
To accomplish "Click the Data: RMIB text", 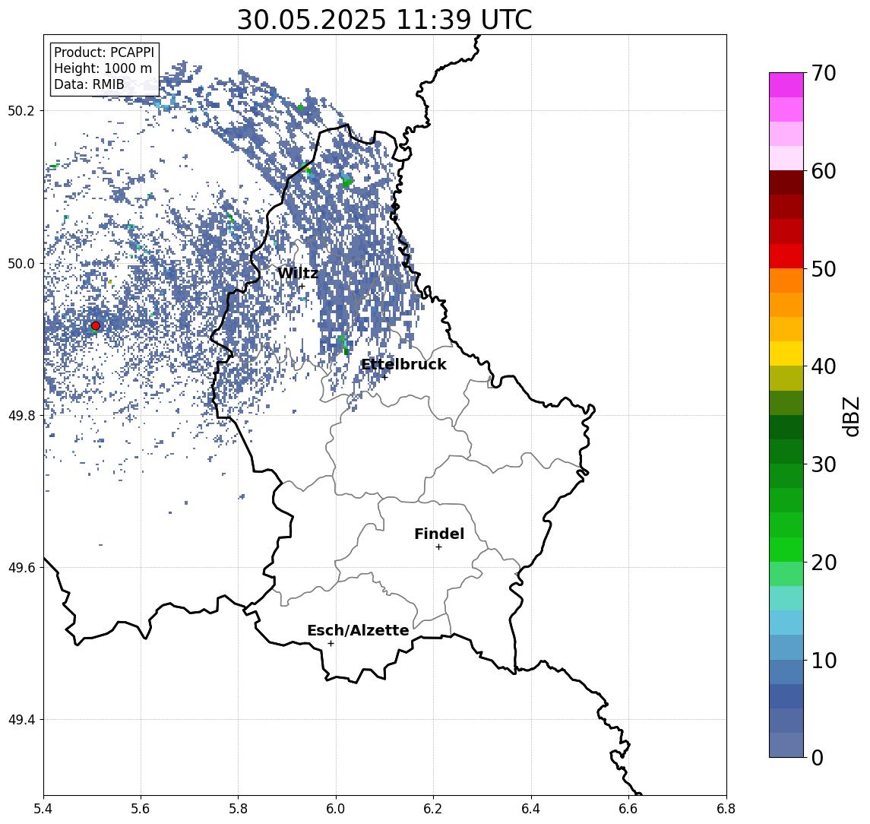I will coord(89,84).
